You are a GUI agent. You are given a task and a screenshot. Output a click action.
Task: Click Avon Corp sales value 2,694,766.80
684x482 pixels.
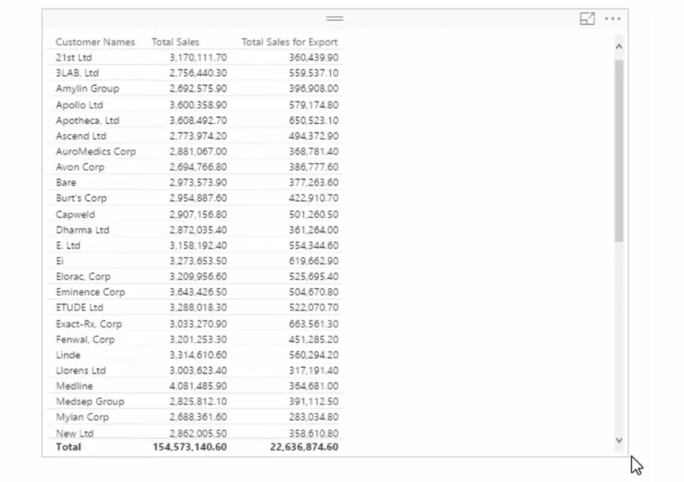point(198,167)
